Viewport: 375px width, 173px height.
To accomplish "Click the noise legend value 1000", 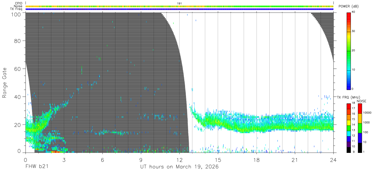I will click(x=366, y=122).
